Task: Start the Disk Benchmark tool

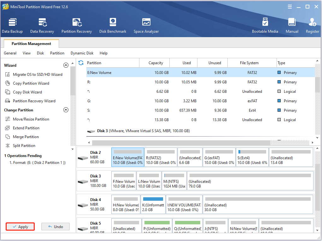Action: 113,25
